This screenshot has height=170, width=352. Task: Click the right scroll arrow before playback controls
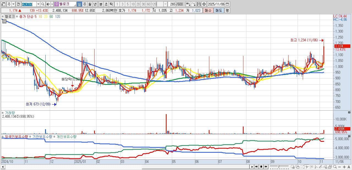[252, 167]
